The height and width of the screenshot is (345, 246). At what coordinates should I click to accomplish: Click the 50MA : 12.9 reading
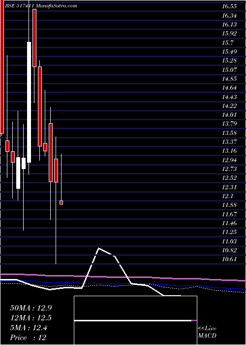[31, 308]
